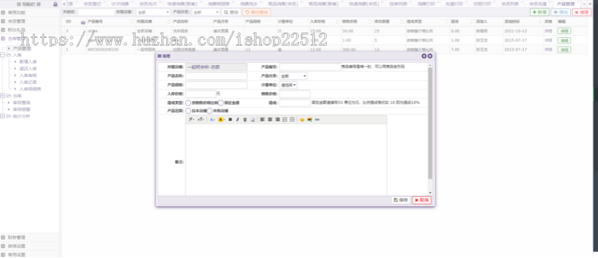Apply bold formatting in the remark editor
The width and height of the screenshot is (598, 258).
tap(230, 119)
